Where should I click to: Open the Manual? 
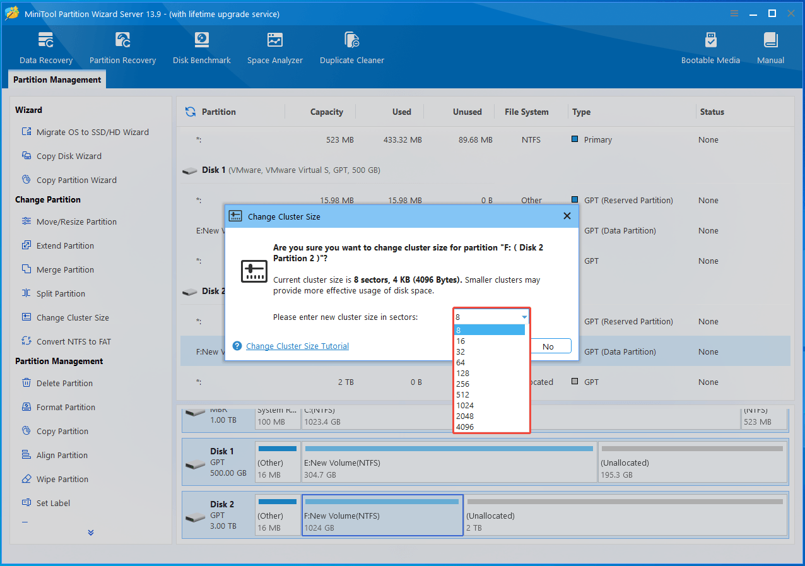click(770, 49)
